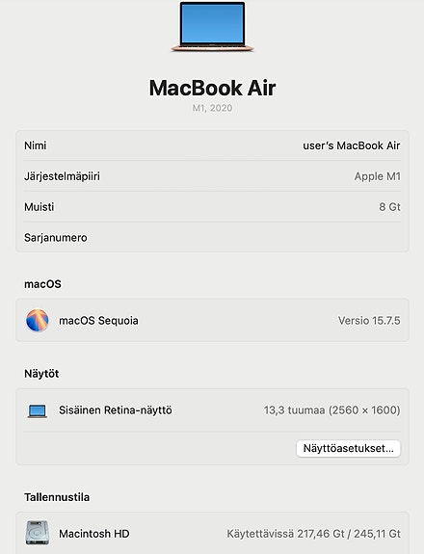This screenshot has height=554, width=424.
Task: Click the Sarjanumero serial number row
Action: pyautogui.click(x=212, y=237)
